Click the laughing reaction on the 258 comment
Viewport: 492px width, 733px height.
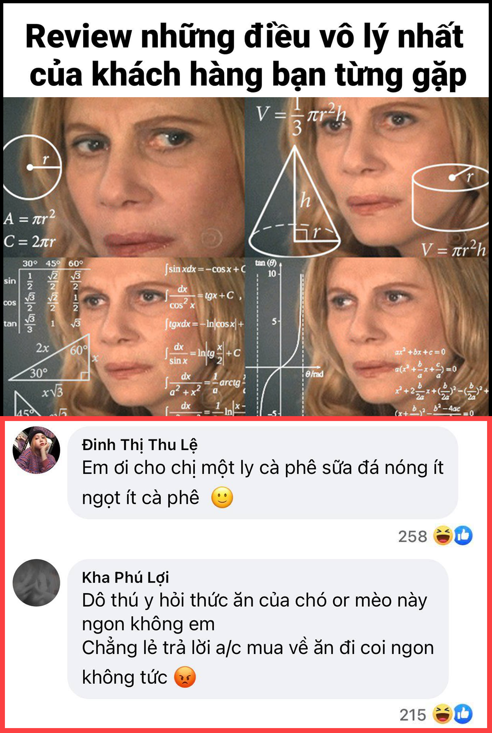tap(443, 536)
